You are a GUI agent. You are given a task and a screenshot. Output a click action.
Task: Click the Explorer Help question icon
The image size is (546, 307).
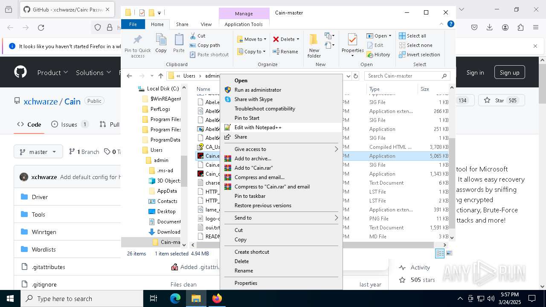(450, 24)
